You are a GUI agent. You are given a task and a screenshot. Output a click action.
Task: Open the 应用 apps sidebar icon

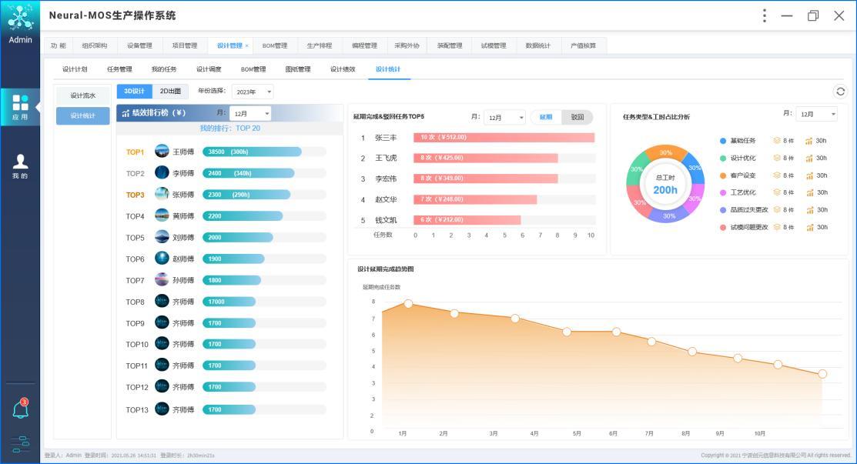click(x=20, y=106)
